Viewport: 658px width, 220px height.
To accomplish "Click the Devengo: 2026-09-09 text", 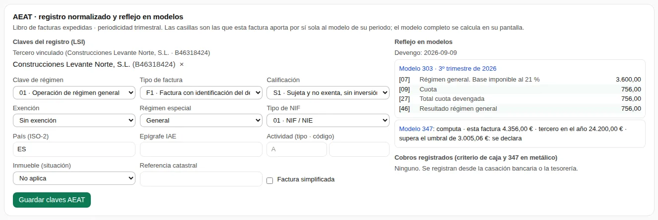I will tap(426, 53).
